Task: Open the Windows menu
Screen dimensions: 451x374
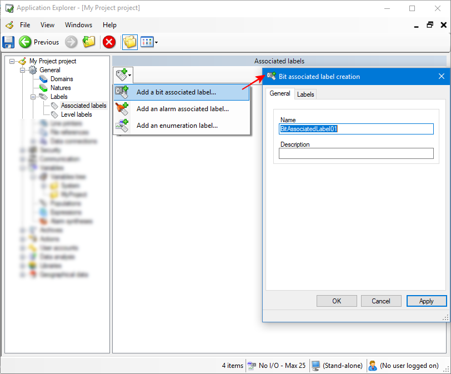Action: tap(78, 25)
